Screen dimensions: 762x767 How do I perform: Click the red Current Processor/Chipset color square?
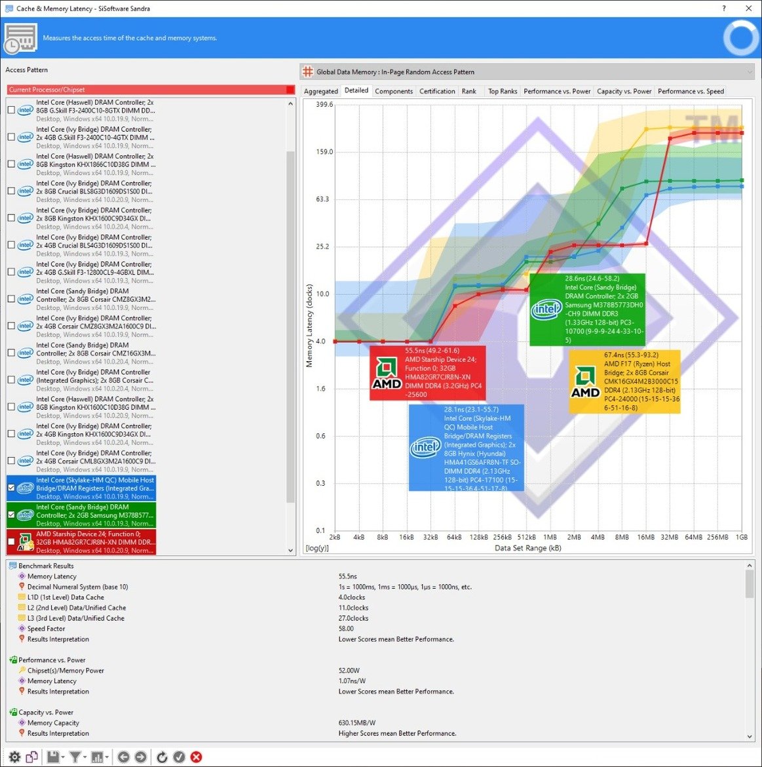290,90
